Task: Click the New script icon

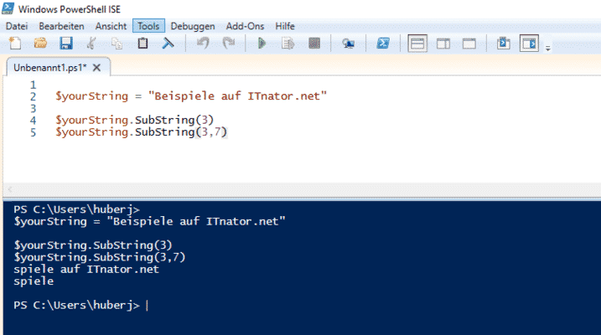Action: click(x=14, y=44)
